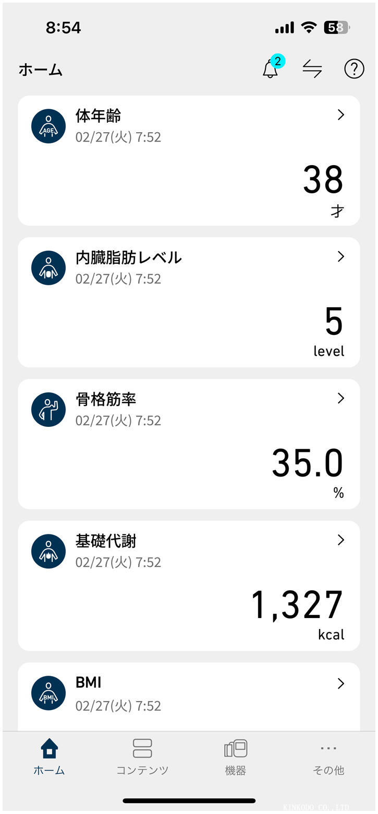378x814 pixels.
Task: Tap the visceral fat level (内臓脂肪レベル) icon
Action: click(x=48, y=268)
